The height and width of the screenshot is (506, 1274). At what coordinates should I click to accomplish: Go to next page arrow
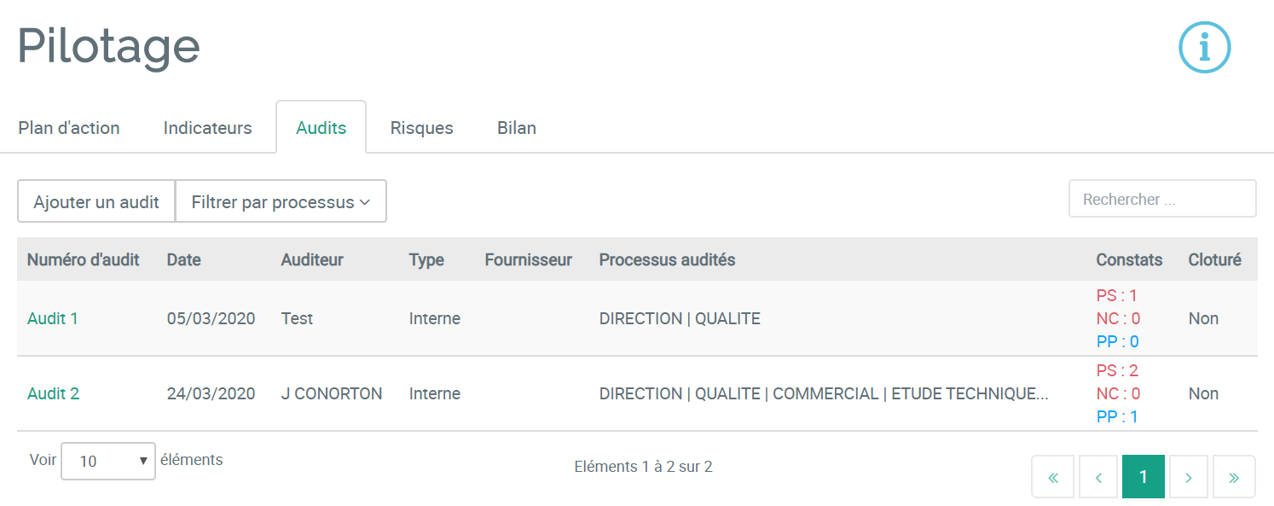point(1189,477)
